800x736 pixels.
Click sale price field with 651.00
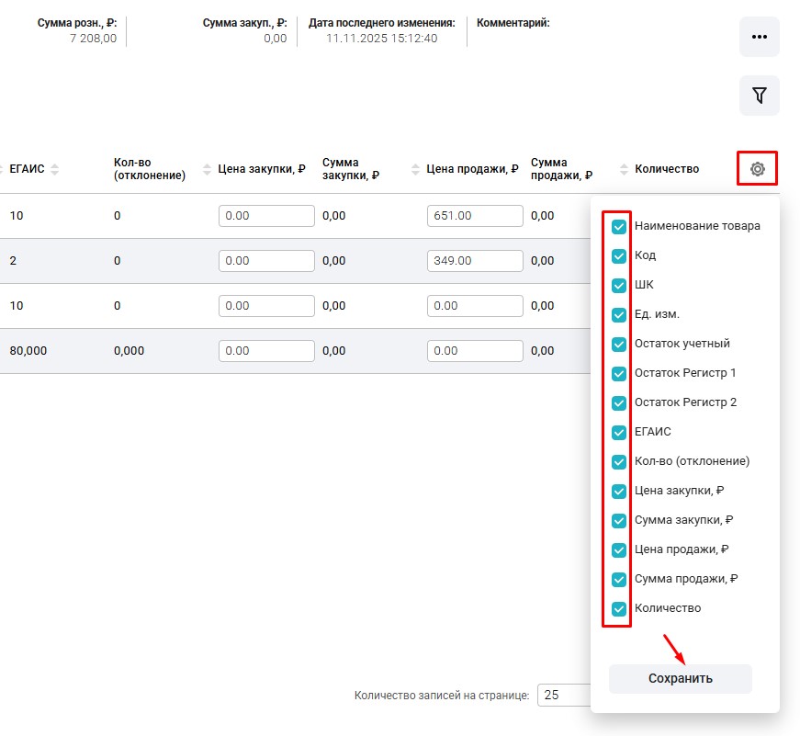pyautogui.click(x=475, y=216)
